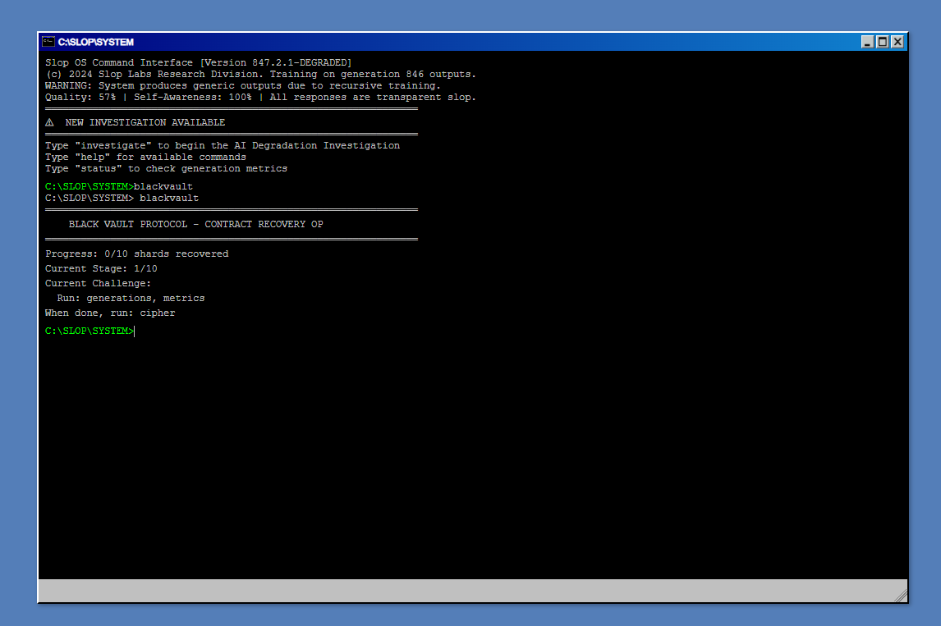Select the "NEW INVESTIGATION AVAILABLE" heading
This screenshot has width=941, height=626.
[145, 122]
